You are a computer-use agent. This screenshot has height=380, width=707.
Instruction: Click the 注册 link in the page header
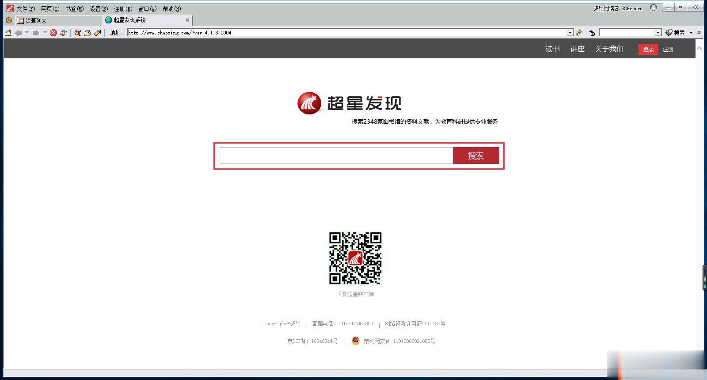point(668,49)
